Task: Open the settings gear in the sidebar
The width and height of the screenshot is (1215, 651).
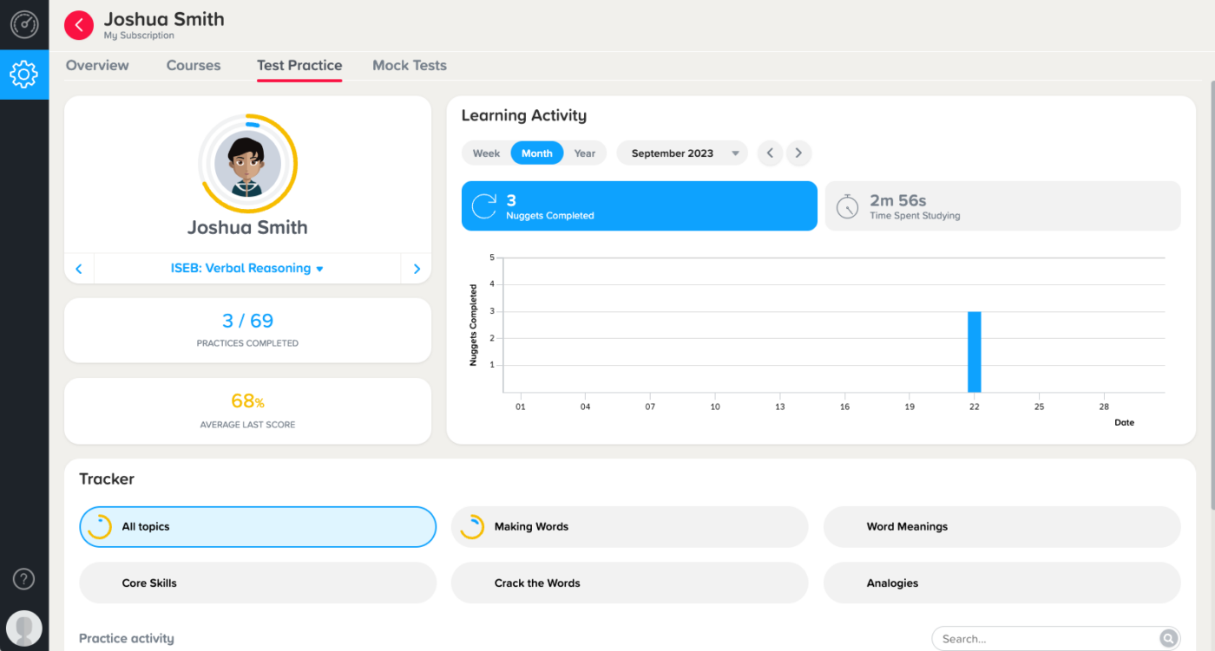Action: [23, 75]
